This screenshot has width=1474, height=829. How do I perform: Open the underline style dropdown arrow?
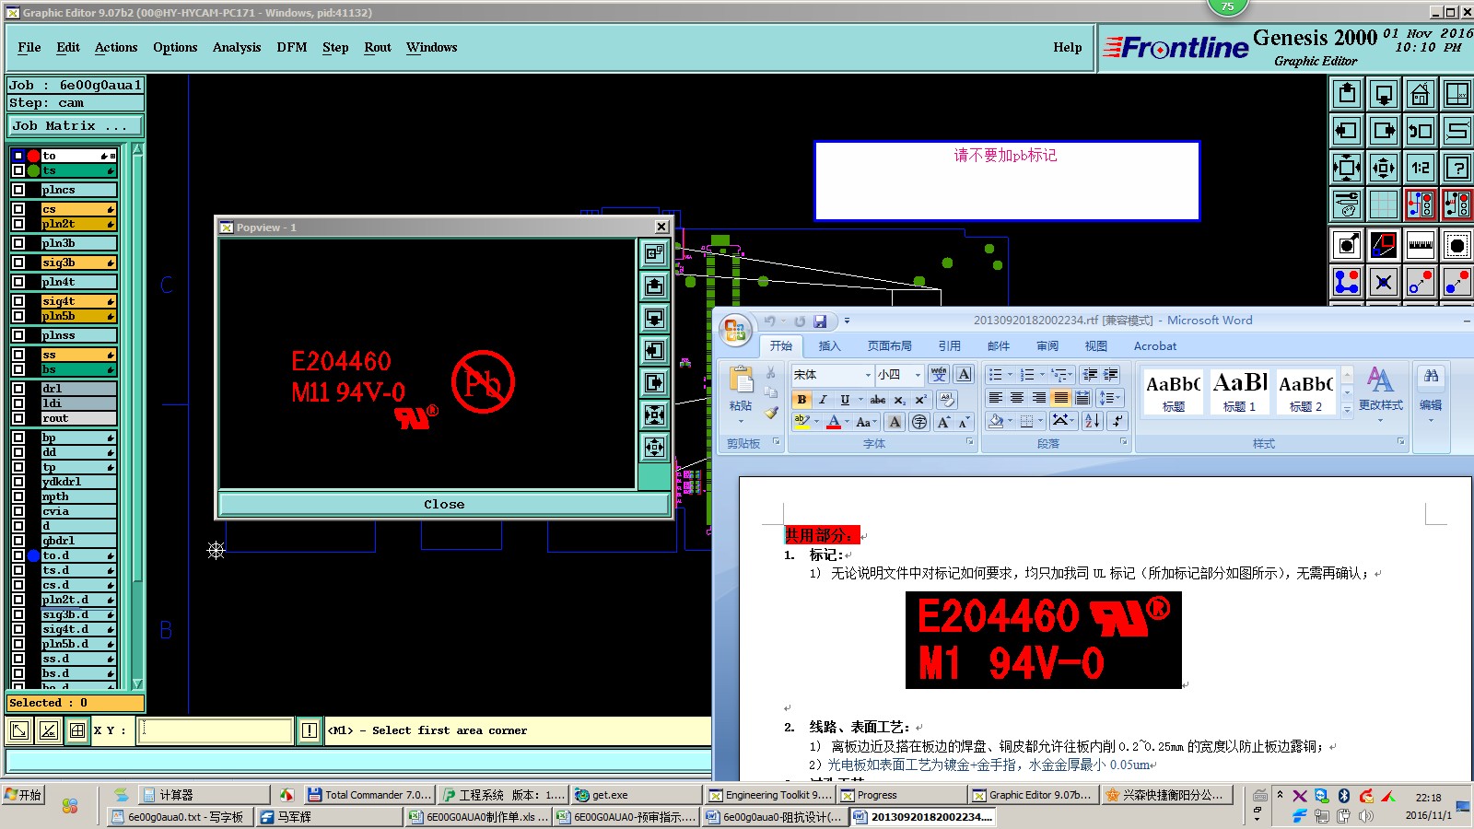[860, 399]
